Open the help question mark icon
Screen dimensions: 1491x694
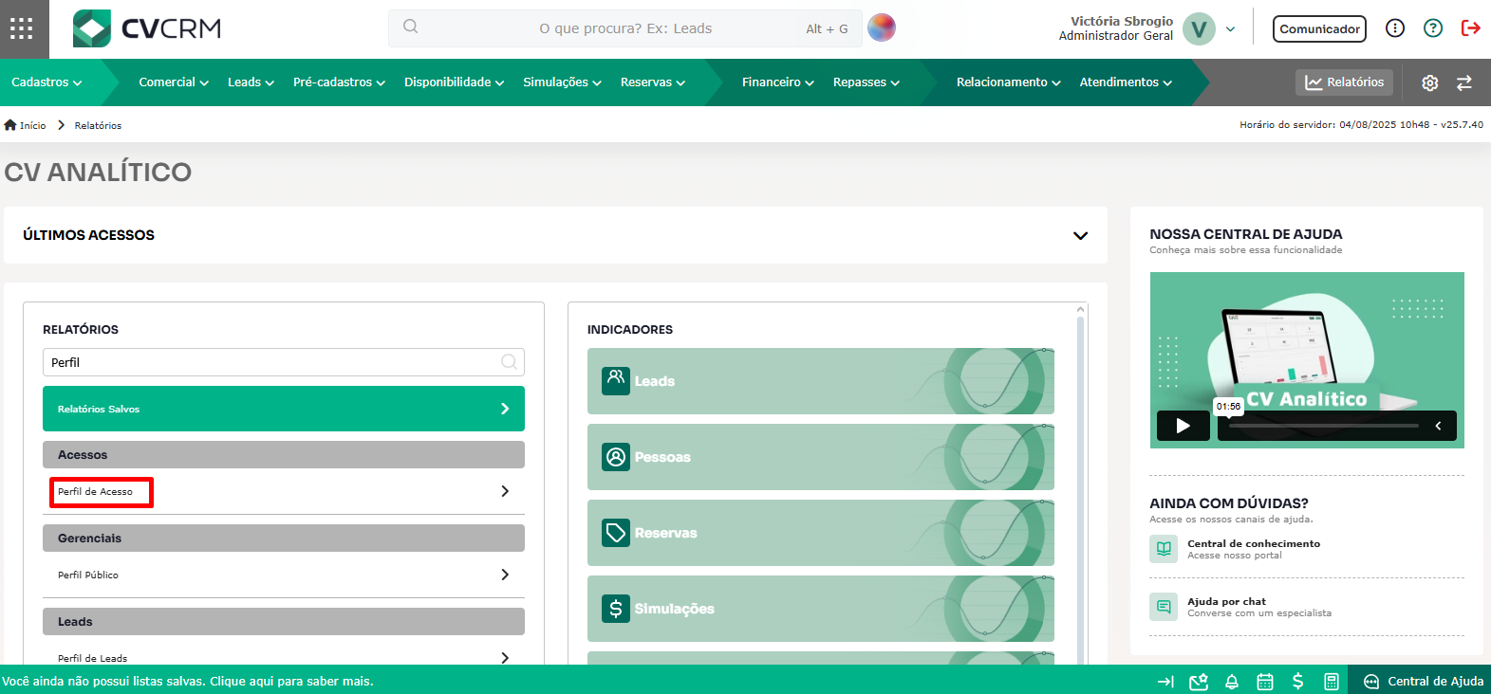pyautogui.click(x=1433, y=28)
